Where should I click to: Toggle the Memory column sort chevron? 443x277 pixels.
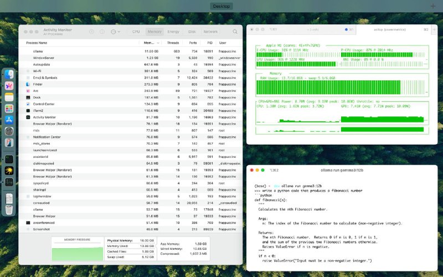click(158, 43)
